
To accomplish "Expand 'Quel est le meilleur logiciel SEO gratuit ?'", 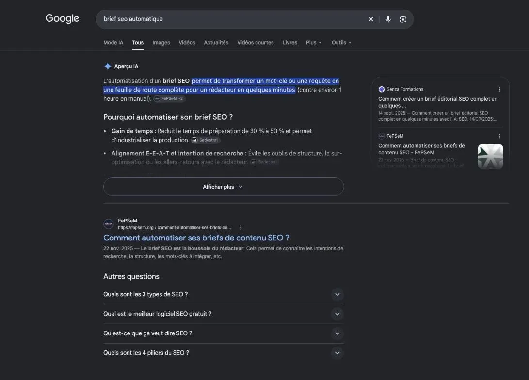I will click(x=224, y=314).
